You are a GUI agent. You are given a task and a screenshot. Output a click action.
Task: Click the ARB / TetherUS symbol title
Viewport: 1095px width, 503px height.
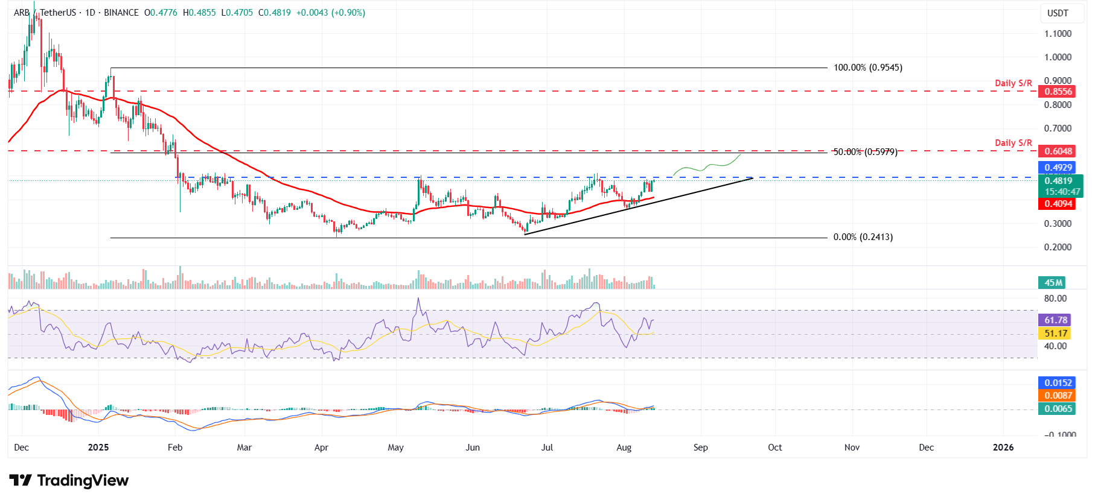(46, 13)
